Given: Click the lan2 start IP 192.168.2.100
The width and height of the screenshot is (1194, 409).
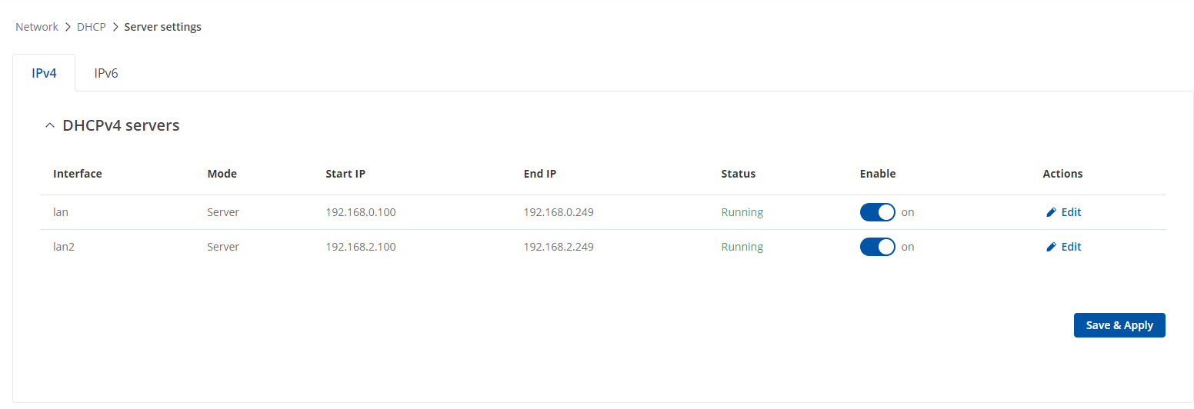Looking at the screenshot, I should tap(361, 247).
